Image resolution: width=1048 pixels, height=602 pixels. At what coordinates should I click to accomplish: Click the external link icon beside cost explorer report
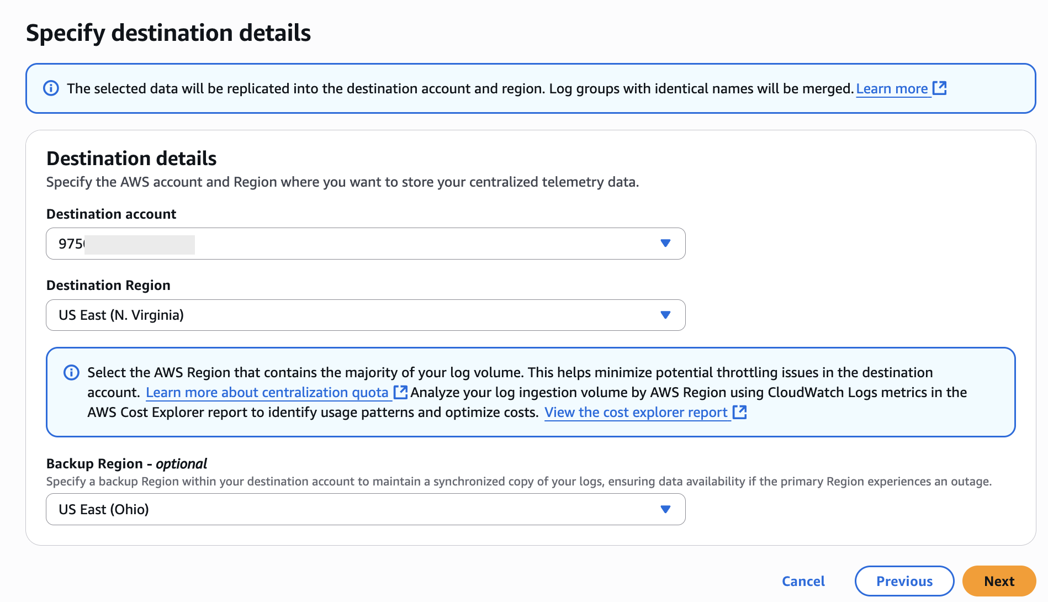(x=739, y=412)
